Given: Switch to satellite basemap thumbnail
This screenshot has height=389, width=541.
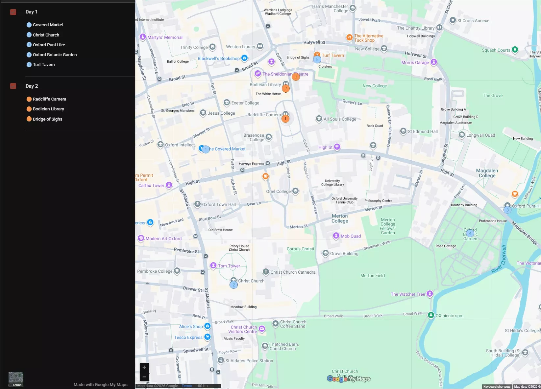Looking at the screenshot, I should 16,379.
